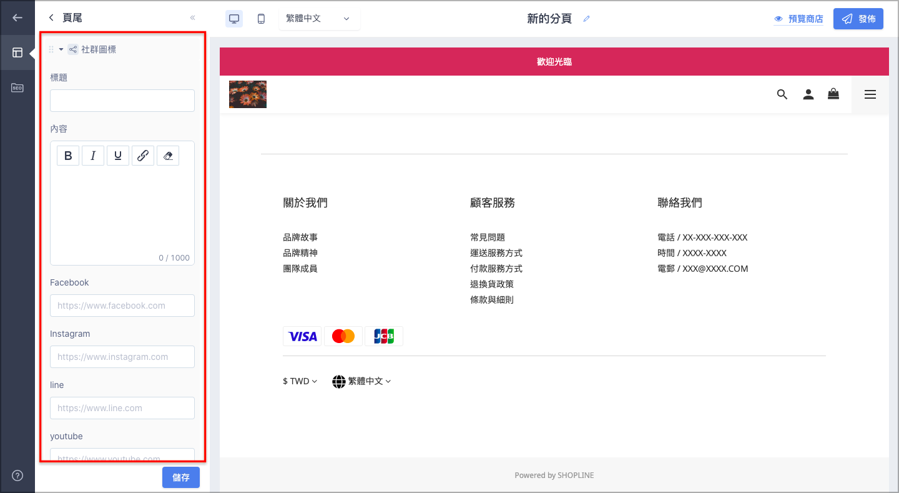Click the 聯絡我們 footer heading
Screen dimensions: 899x493
(x=680, y=202)
